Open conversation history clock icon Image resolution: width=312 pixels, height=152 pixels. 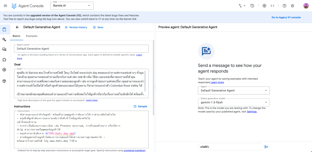(252, 6)
